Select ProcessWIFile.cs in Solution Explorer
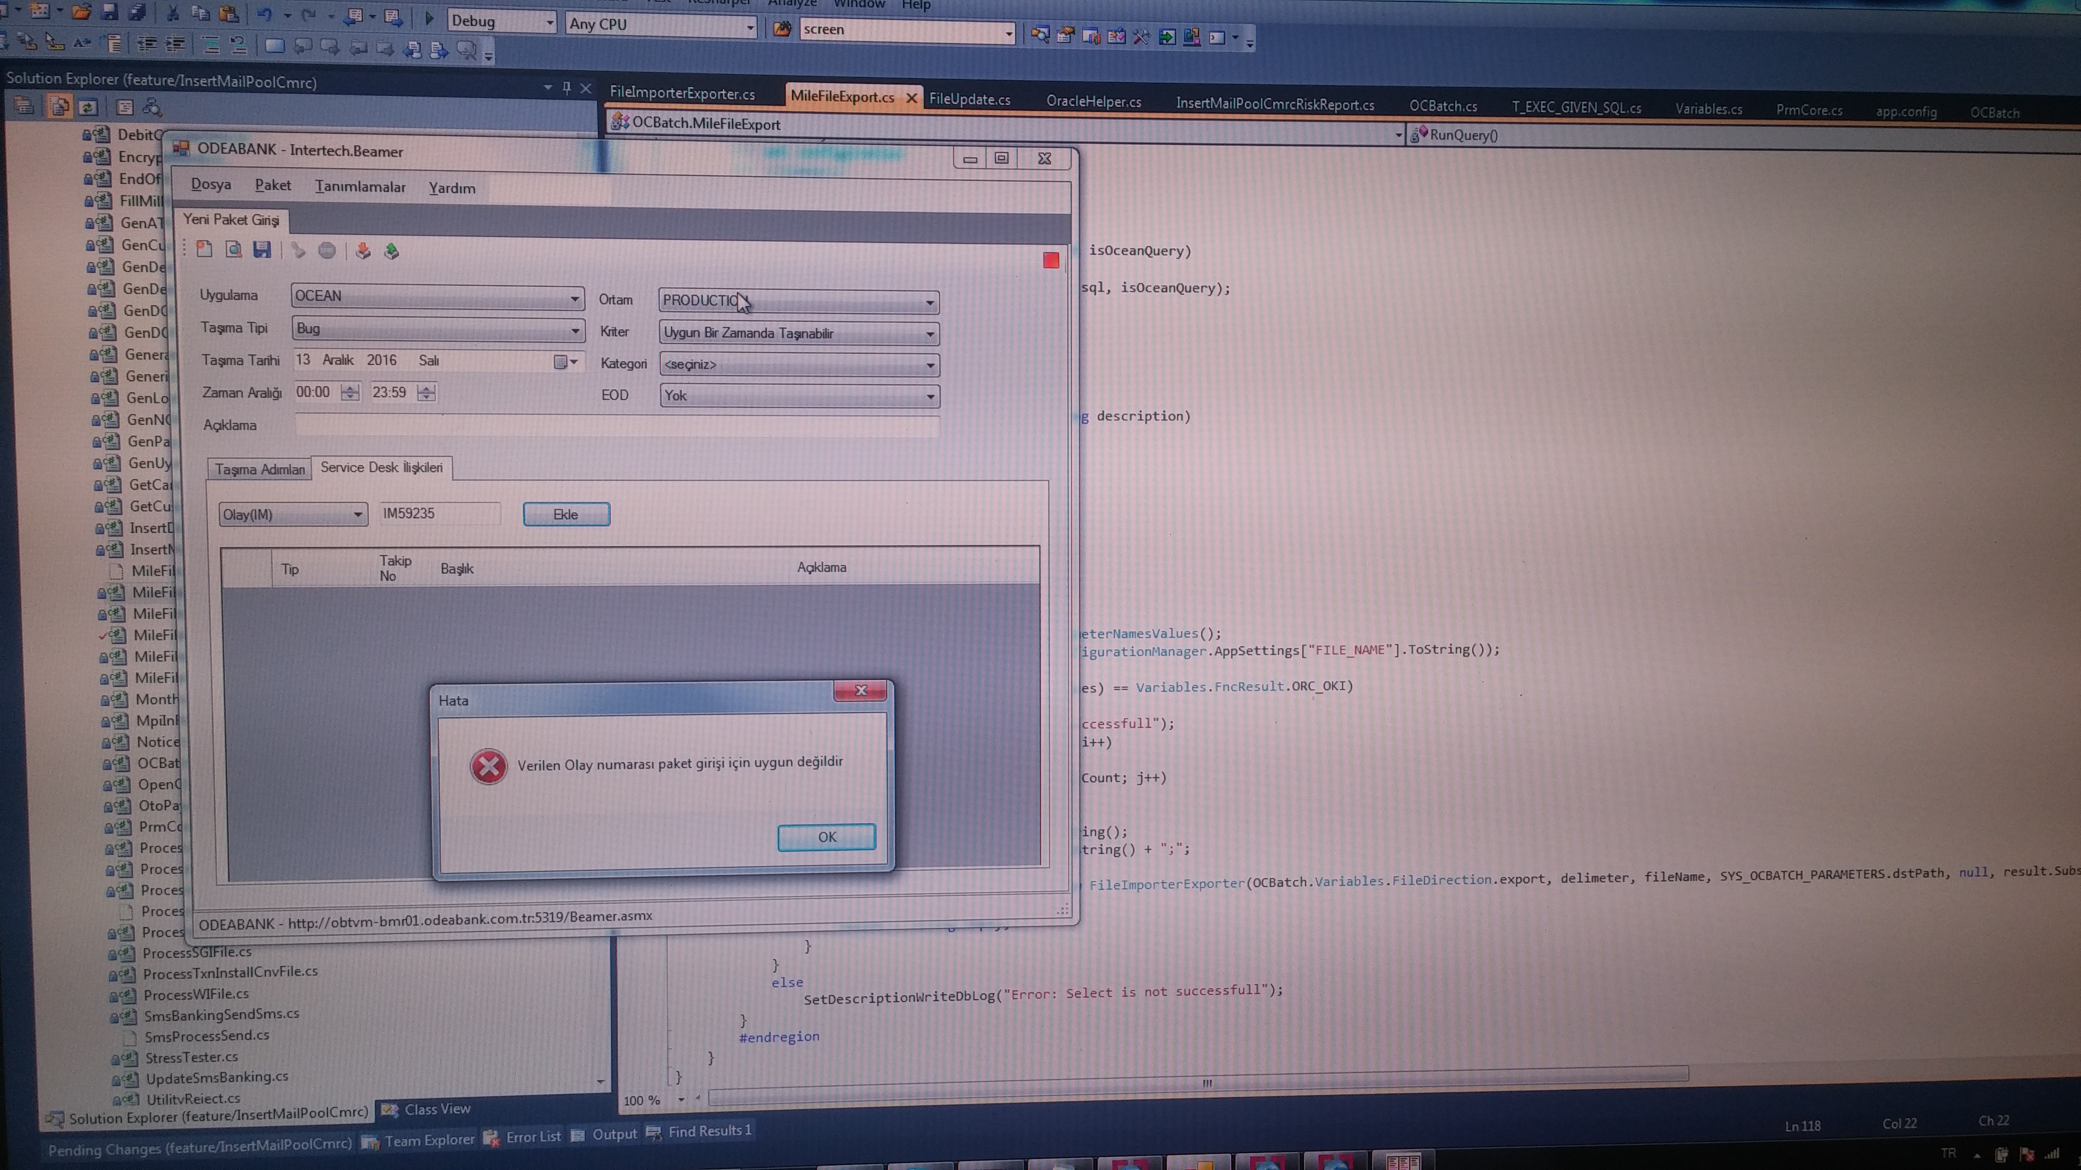 (x=196, y=994)
